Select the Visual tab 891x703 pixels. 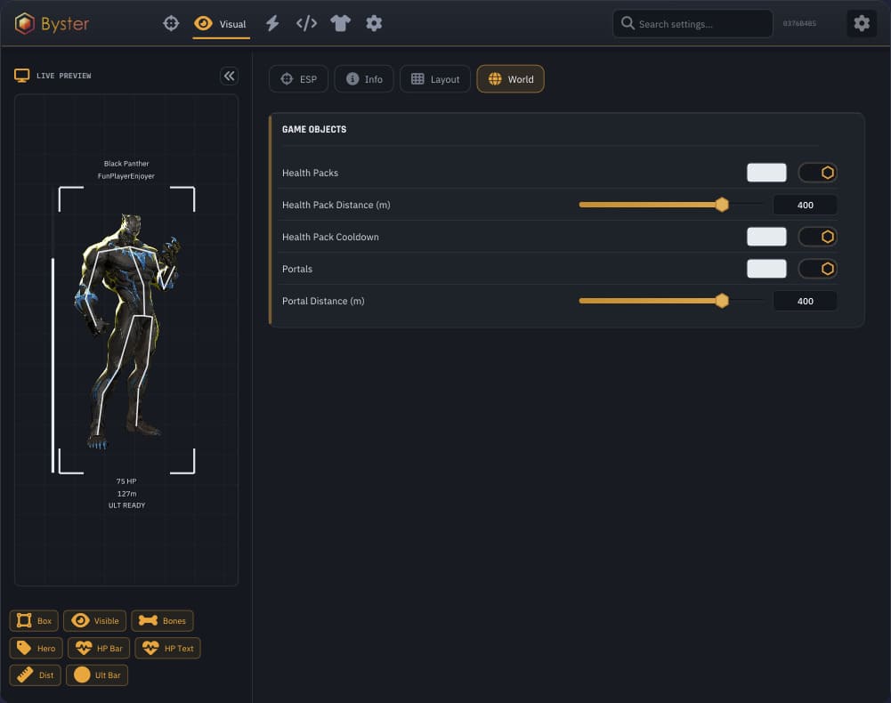coord(221,24)
